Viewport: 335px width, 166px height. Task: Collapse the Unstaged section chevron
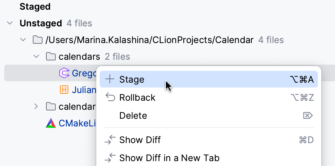pos(9,23)
